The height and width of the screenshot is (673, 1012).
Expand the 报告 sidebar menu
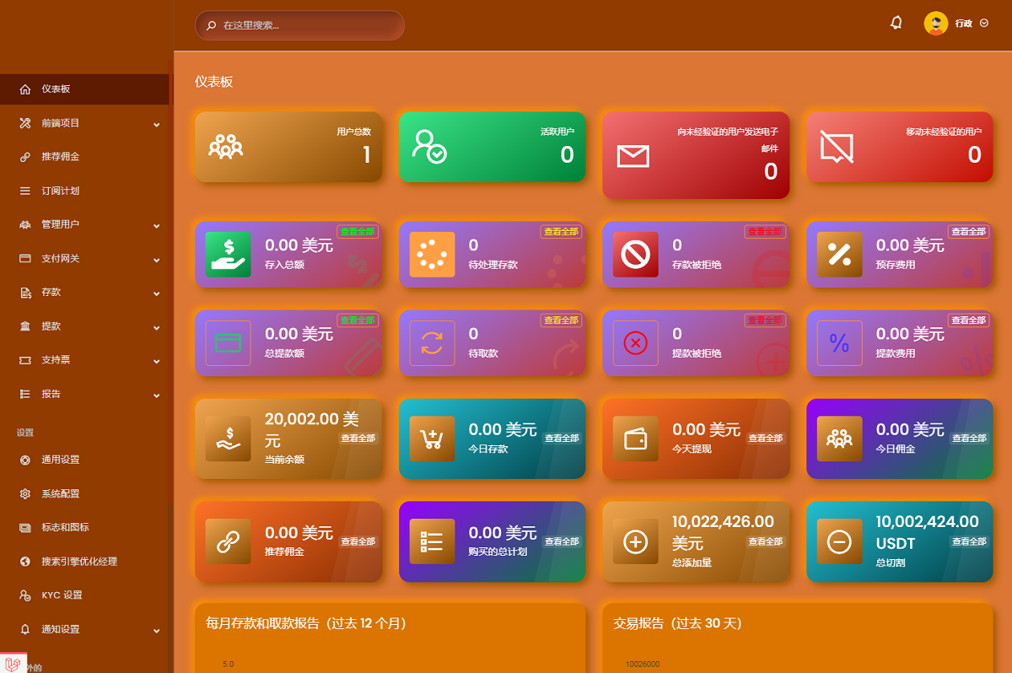pyautogui.click(x=84, y=394)
